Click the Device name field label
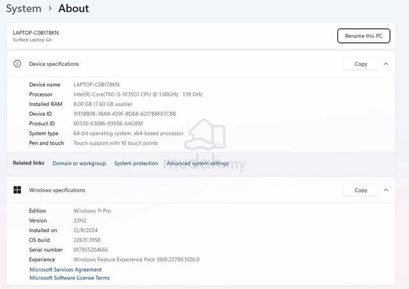409x289 pixels. [44, 84]
